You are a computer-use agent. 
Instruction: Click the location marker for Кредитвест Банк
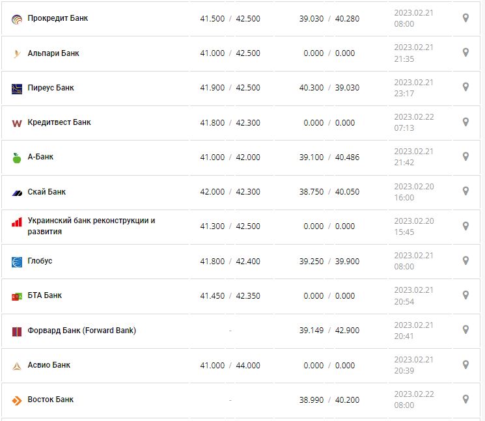tap(465, 122)
